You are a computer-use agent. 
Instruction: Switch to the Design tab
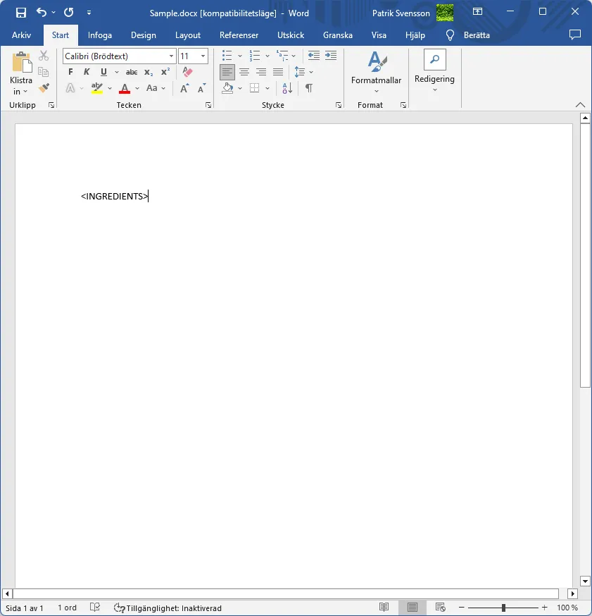click(x=143, y=35)
